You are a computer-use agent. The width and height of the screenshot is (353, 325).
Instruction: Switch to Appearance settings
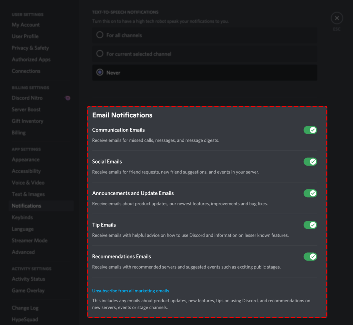point(26,159)
